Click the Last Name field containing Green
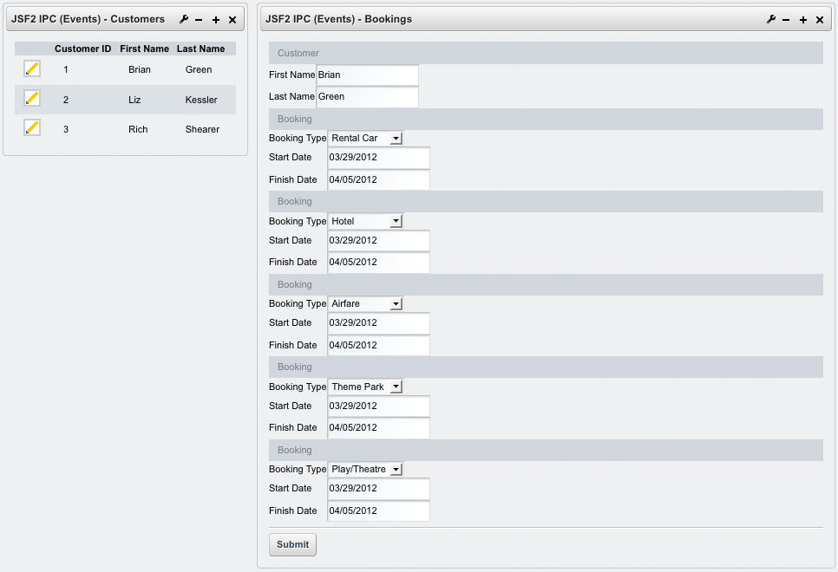 tap(367, 97)
